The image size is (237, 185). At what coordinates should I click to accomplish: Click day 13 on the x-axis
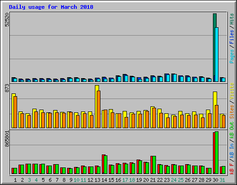click(97, 180)
